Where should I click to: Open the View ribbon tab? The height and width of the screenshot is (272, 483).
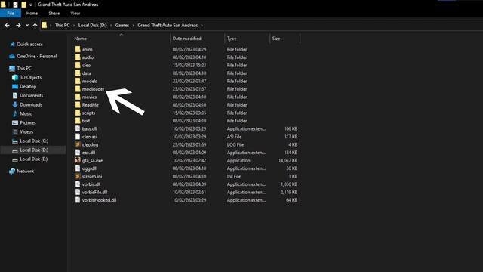click(75, 14)
